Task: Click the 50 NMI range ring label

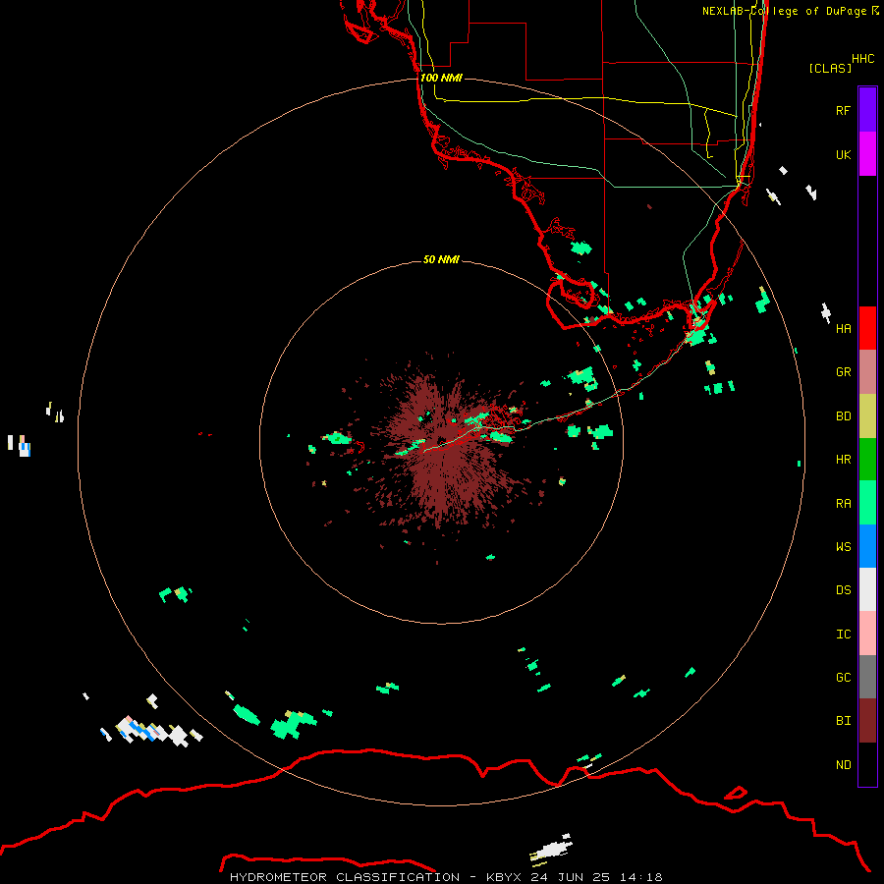Action: coord(441,259)
